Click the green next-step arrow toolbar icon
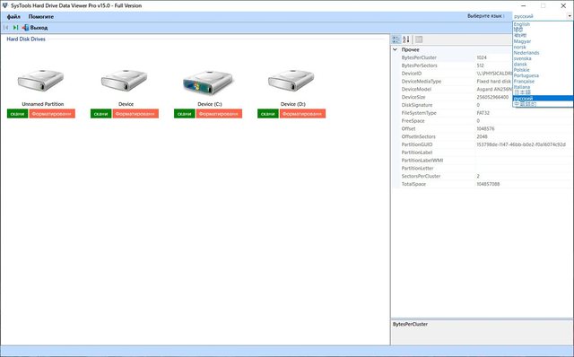 [15, 28]
